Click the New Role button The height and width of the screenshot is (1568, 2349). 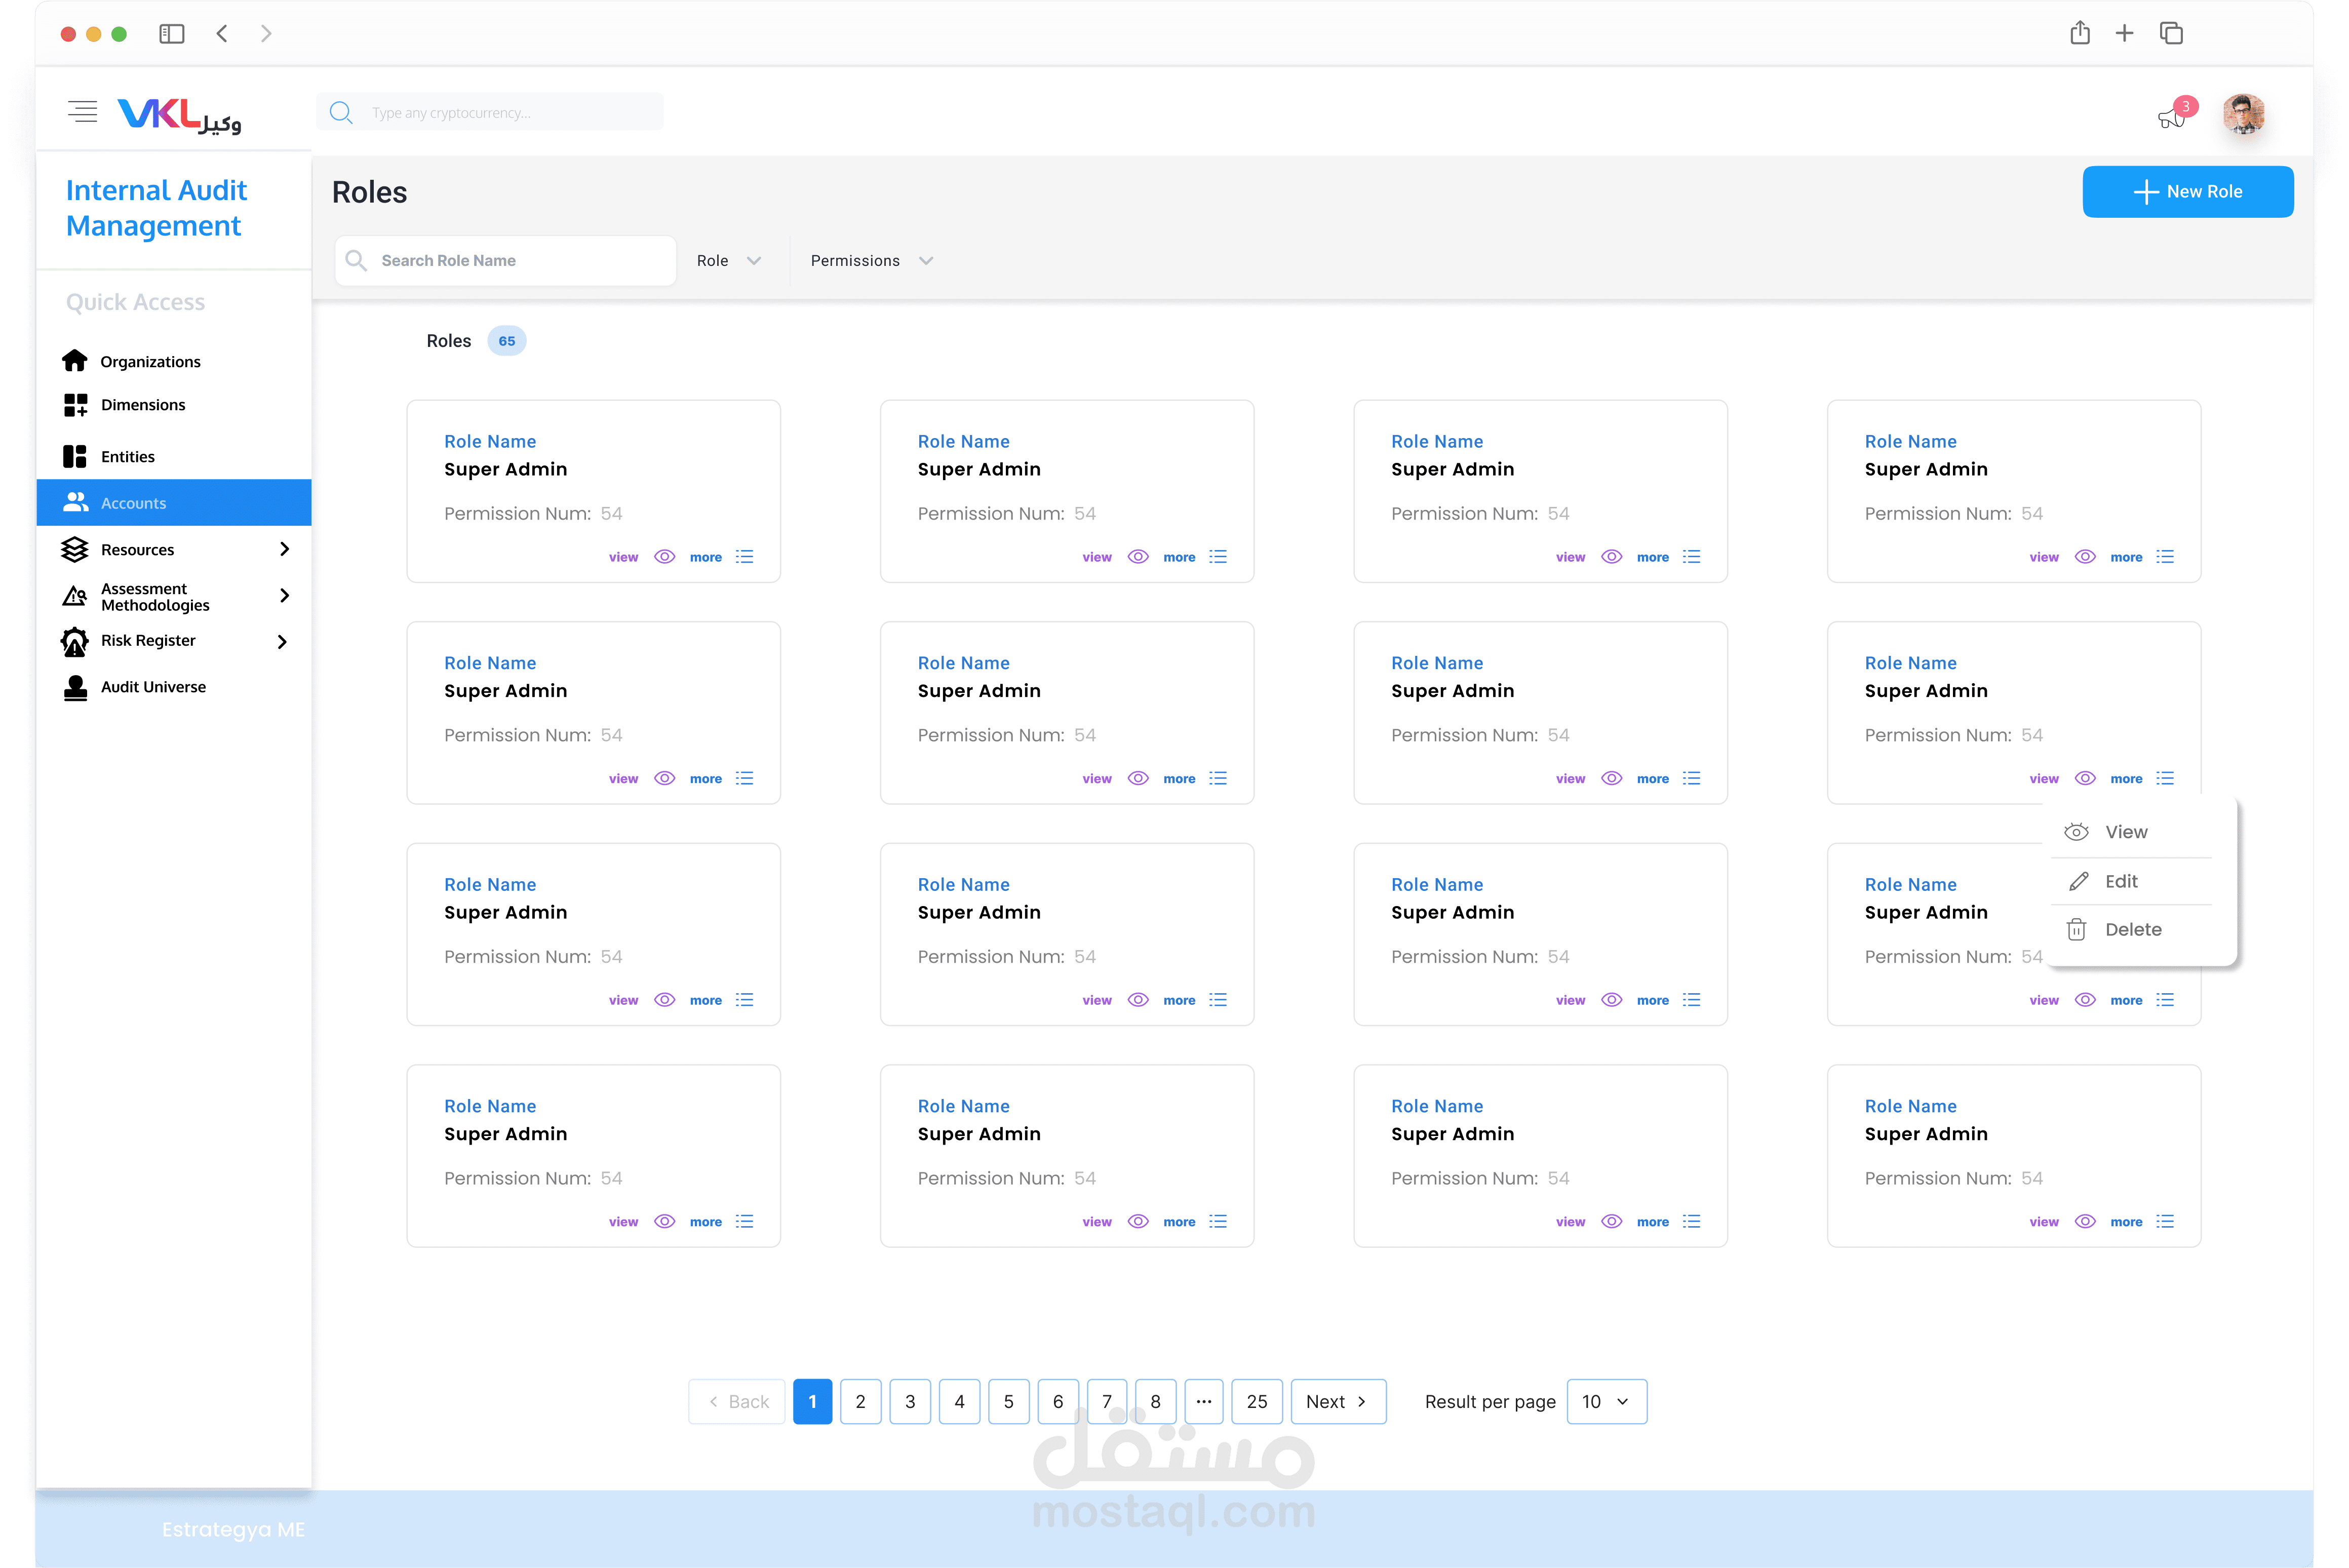point(2187,191)
